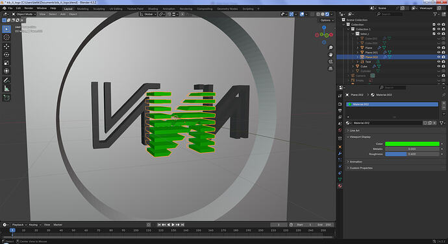This screenshot has width=448, height=244.
Task: Click the viewport pan hand icon
Action: pos(330,54)
